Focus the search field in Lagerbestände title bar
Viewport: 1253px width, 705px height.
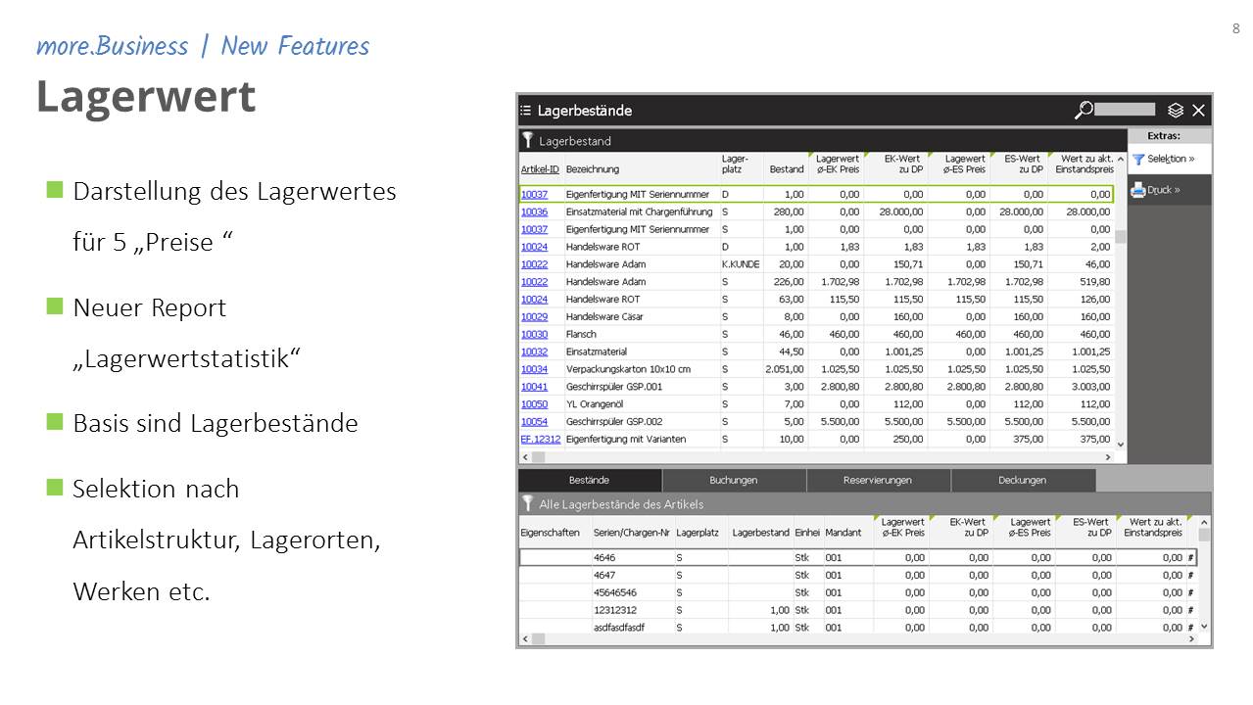pyautogui.click(x=1125, y=110)
